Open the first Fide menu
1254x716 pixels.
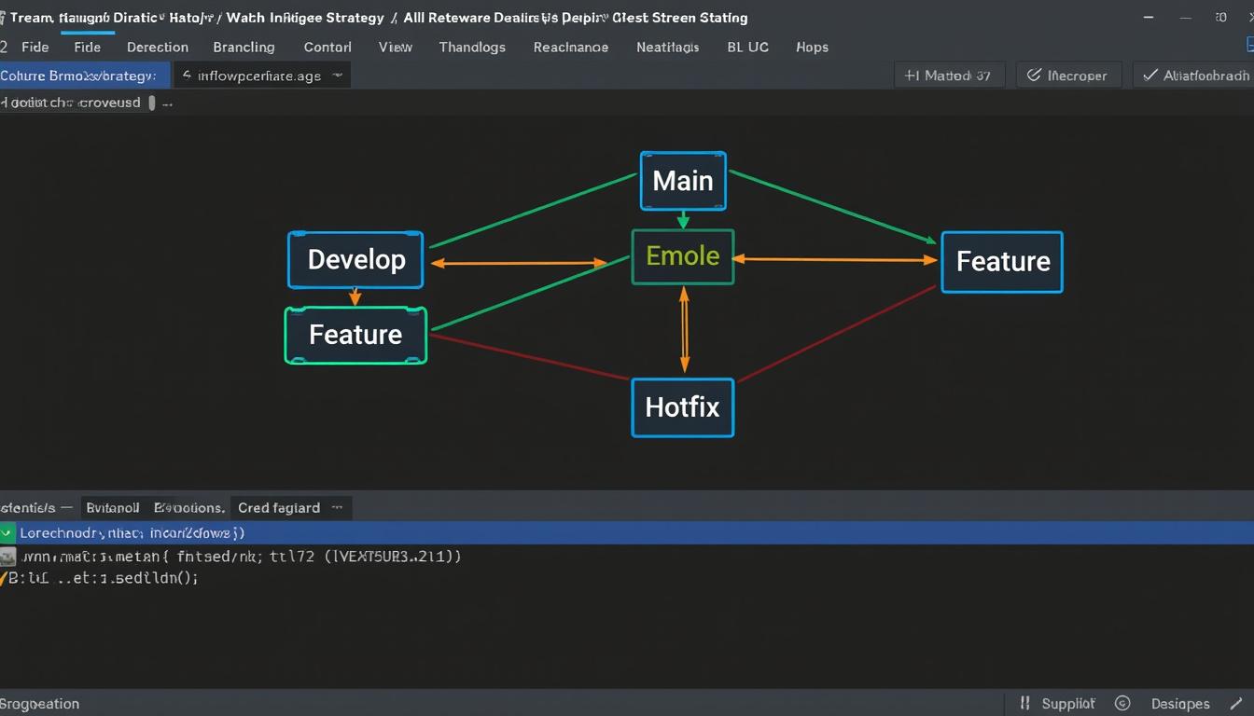pos(35,47)
